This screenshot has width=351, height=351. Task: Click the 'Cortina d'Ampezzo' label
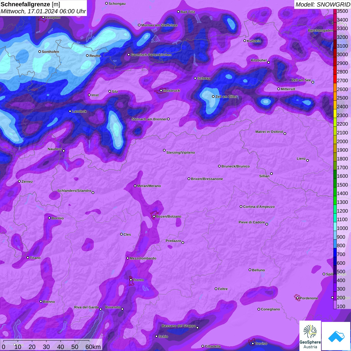coord(259,207)
